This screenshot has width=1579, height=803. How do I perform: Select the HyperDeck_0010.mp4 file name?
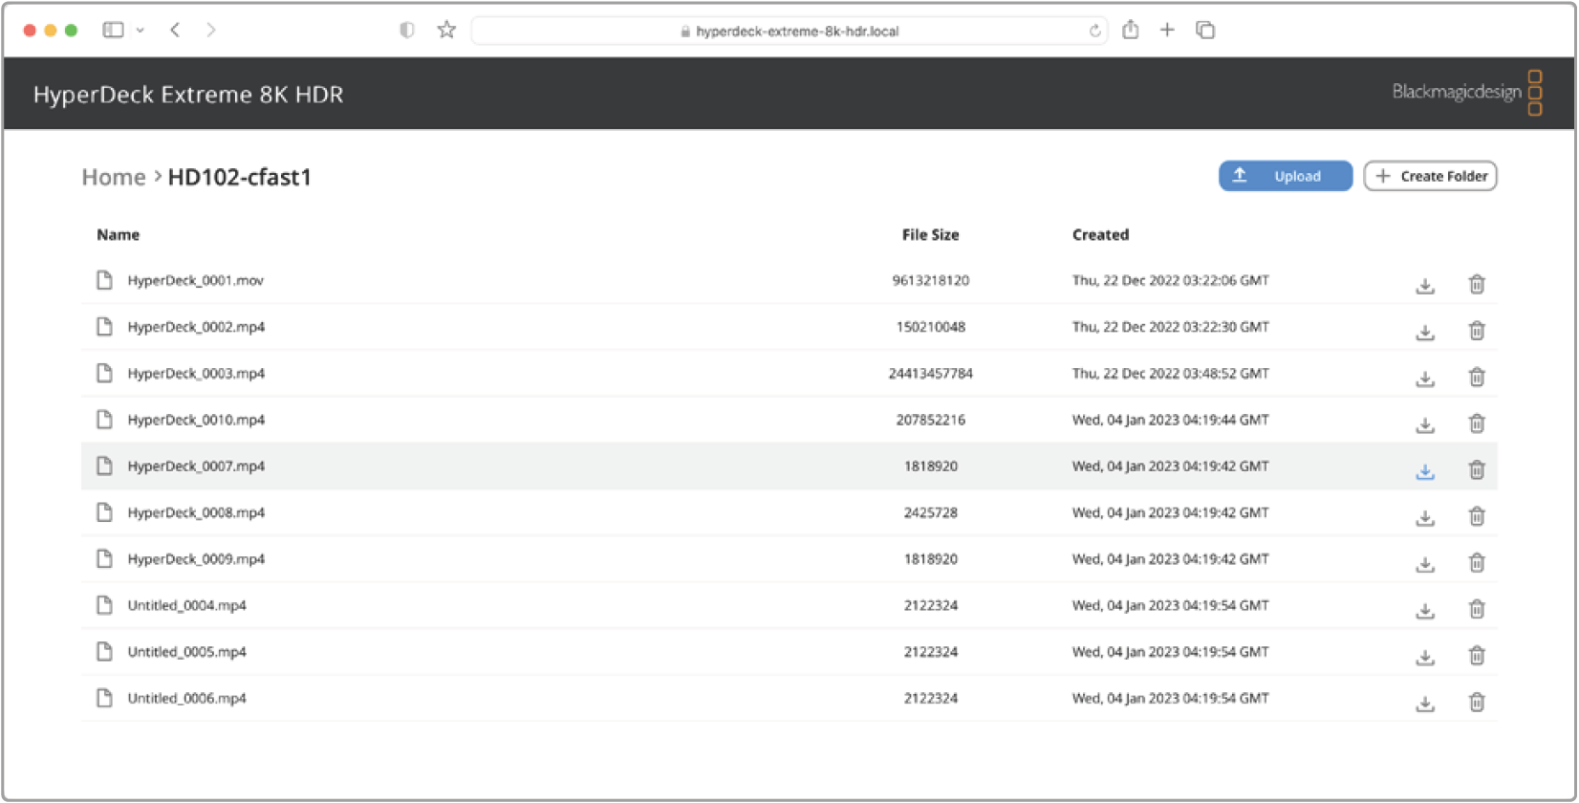196,420
